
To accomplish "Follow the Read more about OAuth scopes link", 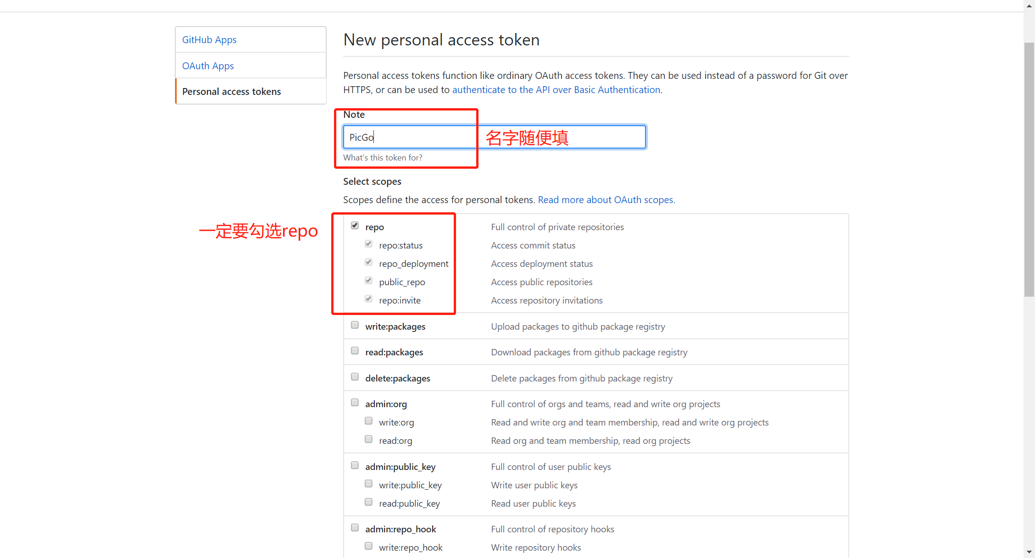I will (x=606, y=200).
